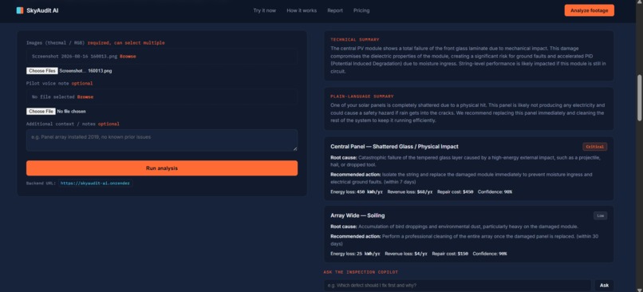The image size is (643, 292).
Task: Click the page vertical scrollbar thumb
Action: point(639,97)
